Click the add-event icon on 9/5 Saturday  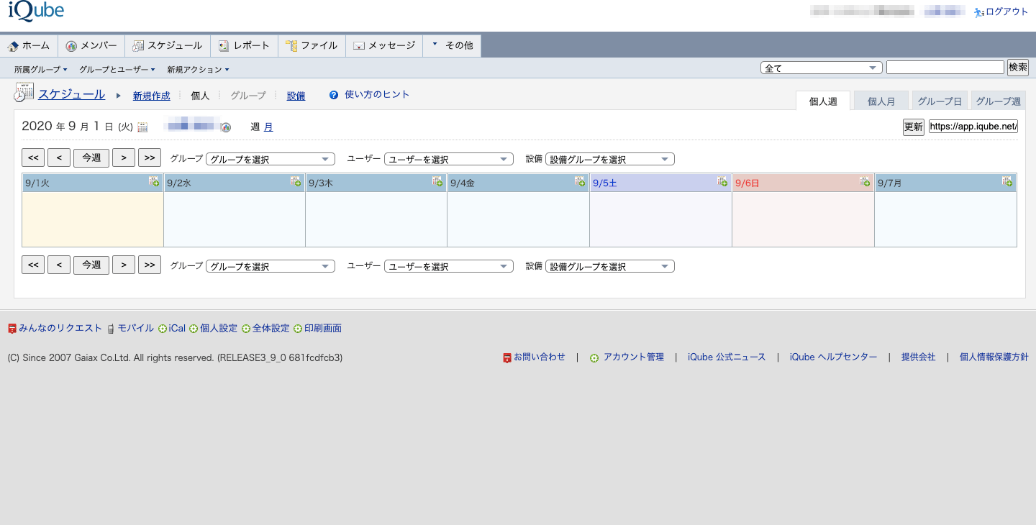click(722, 182)
